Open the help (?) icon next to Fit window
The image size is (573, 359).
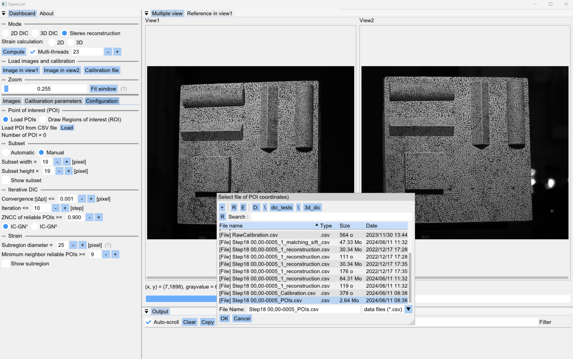click(x=124, y=88)
